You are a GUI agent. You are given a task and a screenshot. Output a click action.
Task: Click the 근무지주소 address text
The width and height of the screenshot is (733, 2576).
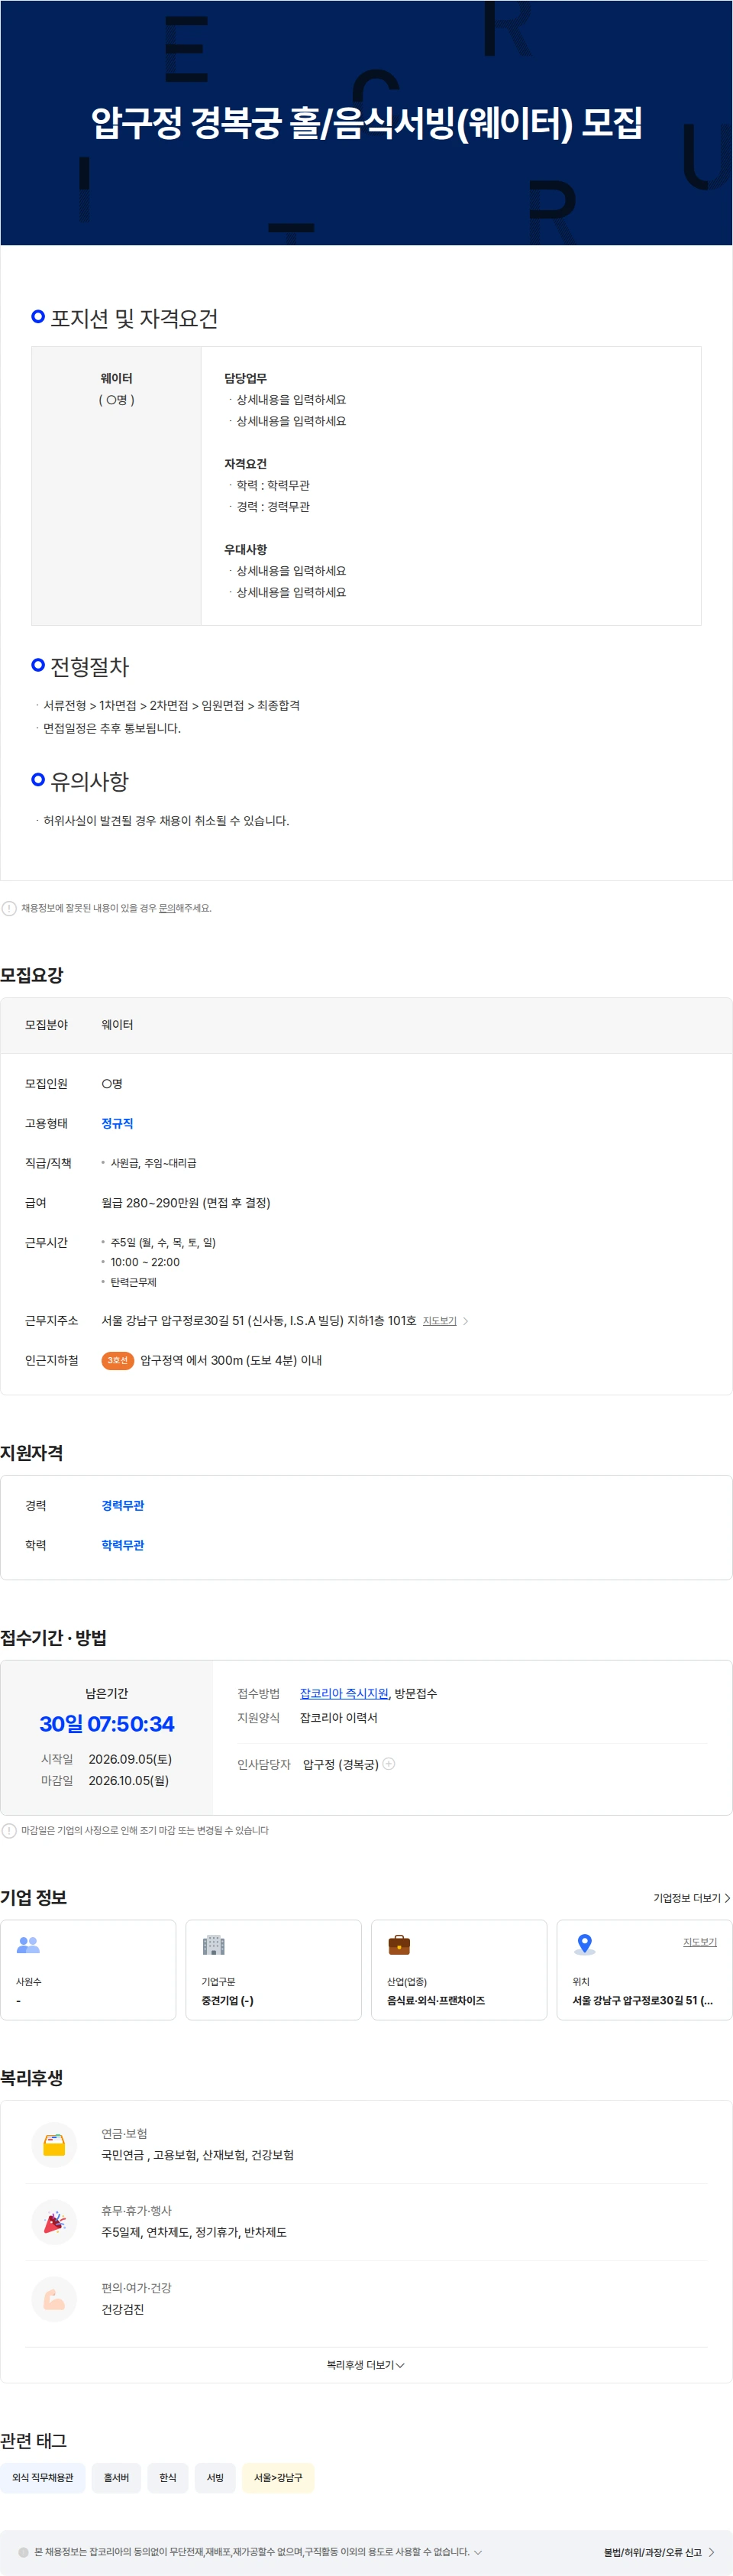[x=259, y=1321]
